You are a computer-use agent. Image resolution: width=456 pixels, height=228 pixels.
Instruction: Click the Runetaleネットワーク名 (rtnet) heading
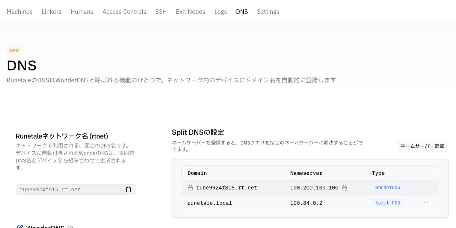62,136
